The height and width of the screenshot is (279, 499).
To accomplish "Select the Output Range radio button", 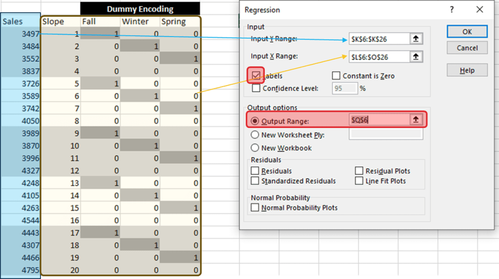I will tap(254, 120).
